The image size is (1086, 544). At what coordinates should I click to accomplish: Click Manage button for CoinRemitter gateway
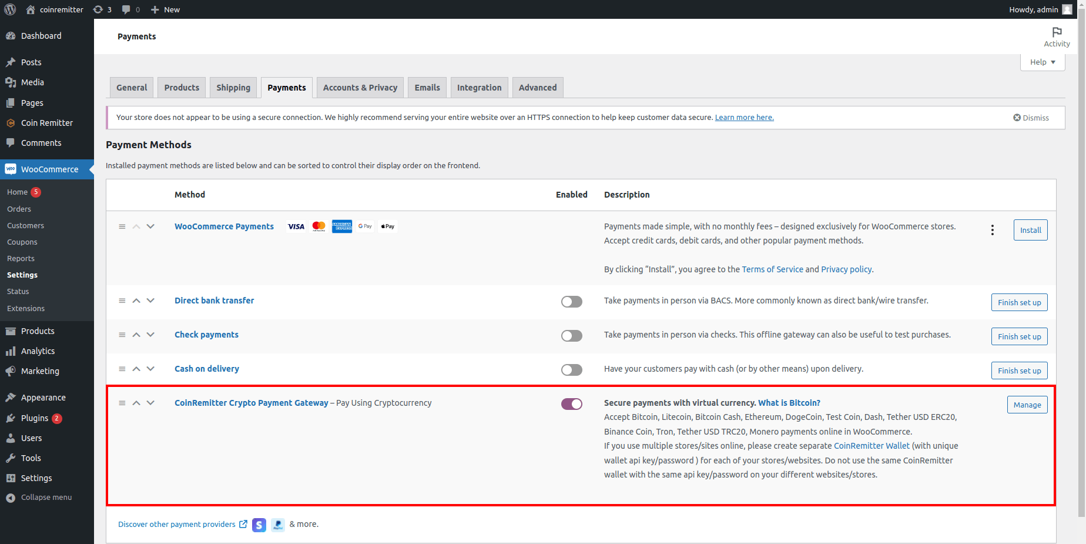pyautogui.click(x=1027, y=405)
